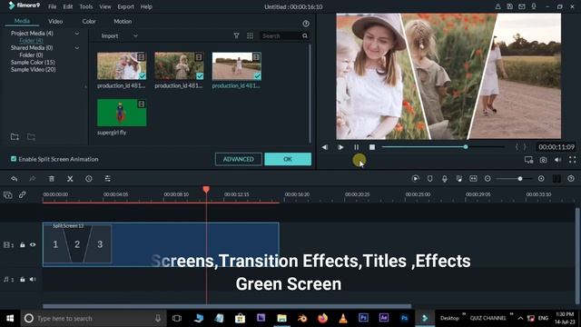This screenshot has height=327, width=581.
Task: Record voiceover with microphone icon
Action: [444, 179]
